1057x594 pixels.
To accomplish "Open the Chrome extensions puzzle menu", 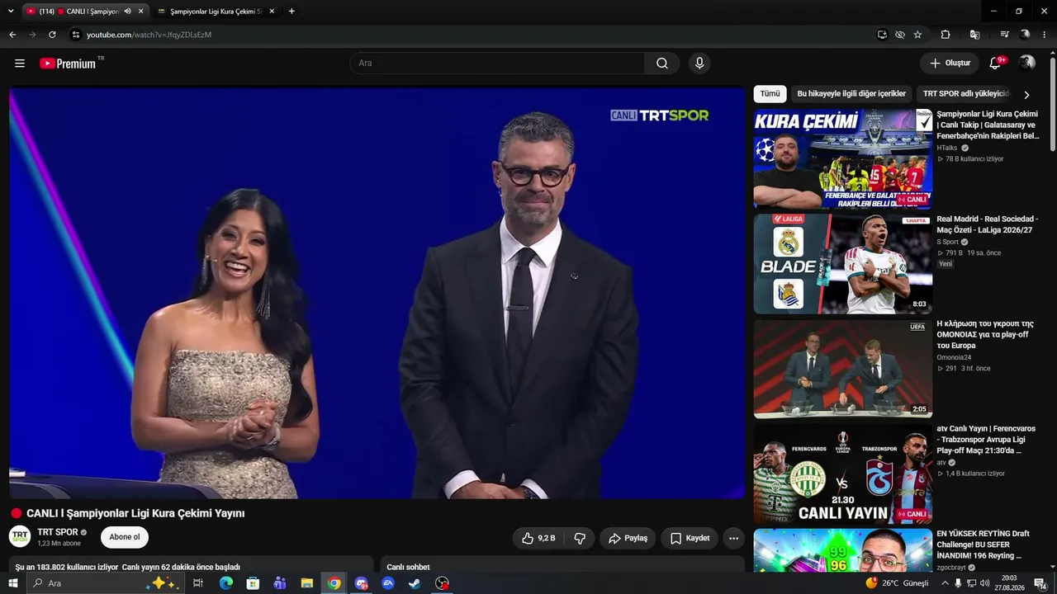I will coord(946,35).
